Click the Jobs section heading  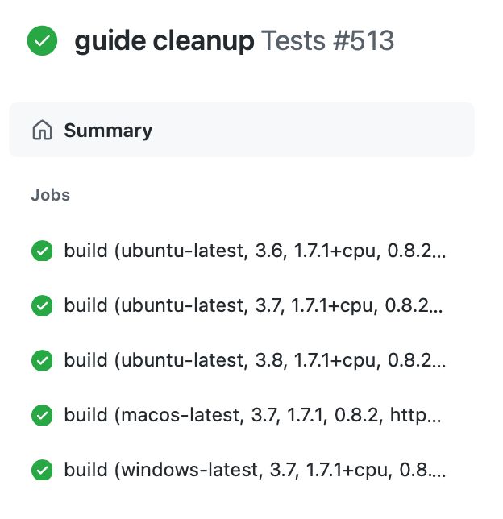point(51,195)
